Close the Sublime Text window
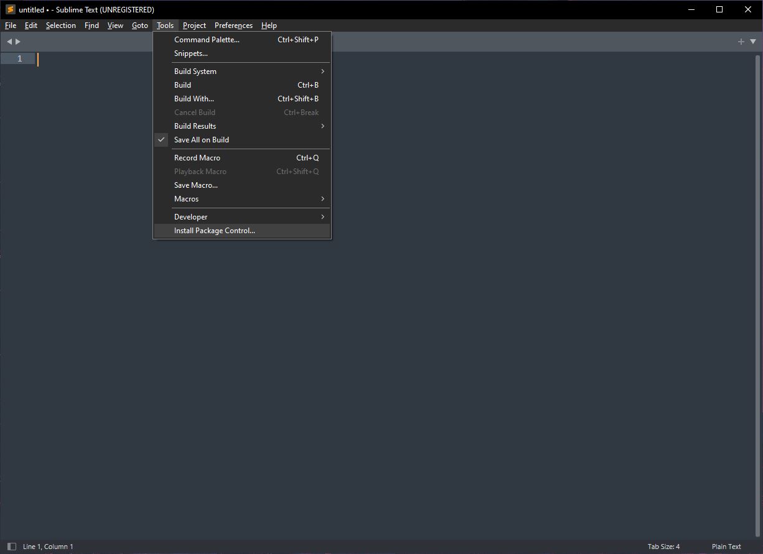Screen dimensions: 763x554 748,9
